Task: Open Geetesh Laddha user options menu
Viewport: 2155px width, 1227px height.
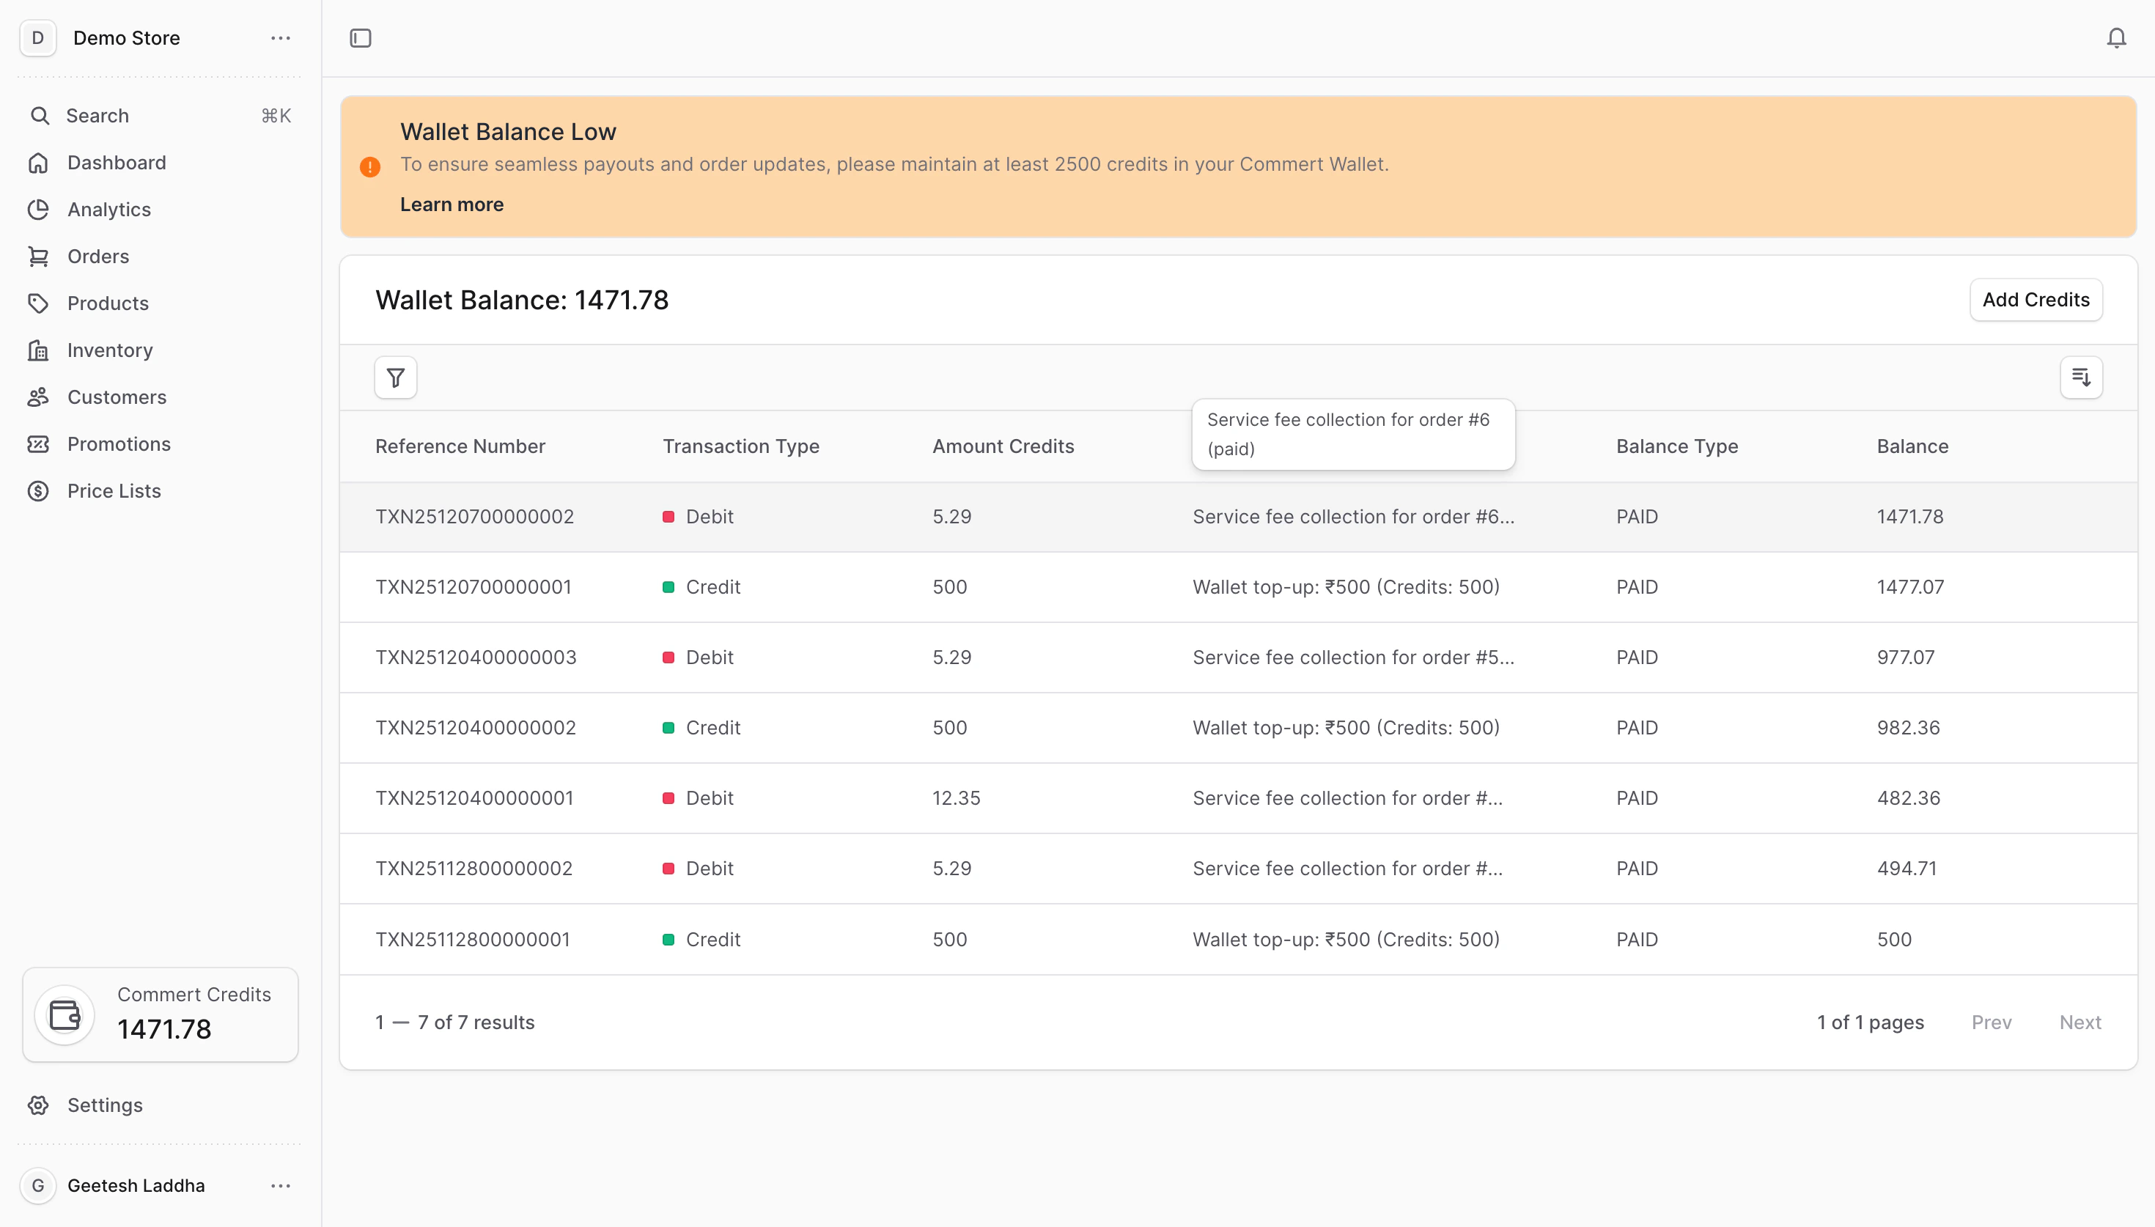Action: [x=281, y=1186]
